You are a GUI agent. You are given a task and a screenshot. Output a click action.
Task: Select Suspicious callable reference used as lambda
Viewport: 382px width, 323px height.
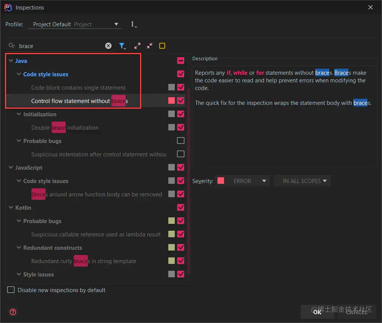pyautogui.click(x=96, y=234)
